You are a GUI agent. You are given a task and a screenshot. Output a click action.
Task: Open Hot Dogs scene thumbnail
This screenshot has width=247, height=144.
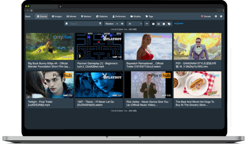[197, 85]
